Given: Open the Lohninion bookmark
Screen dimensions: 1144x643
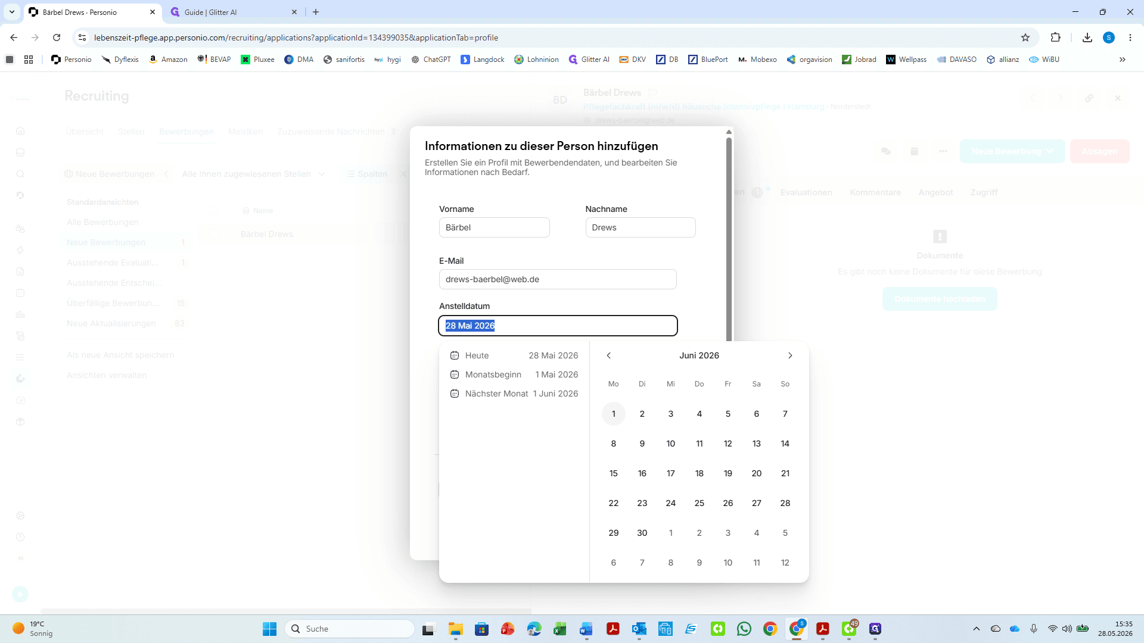Looking at the screenshot, I should 536,60.
